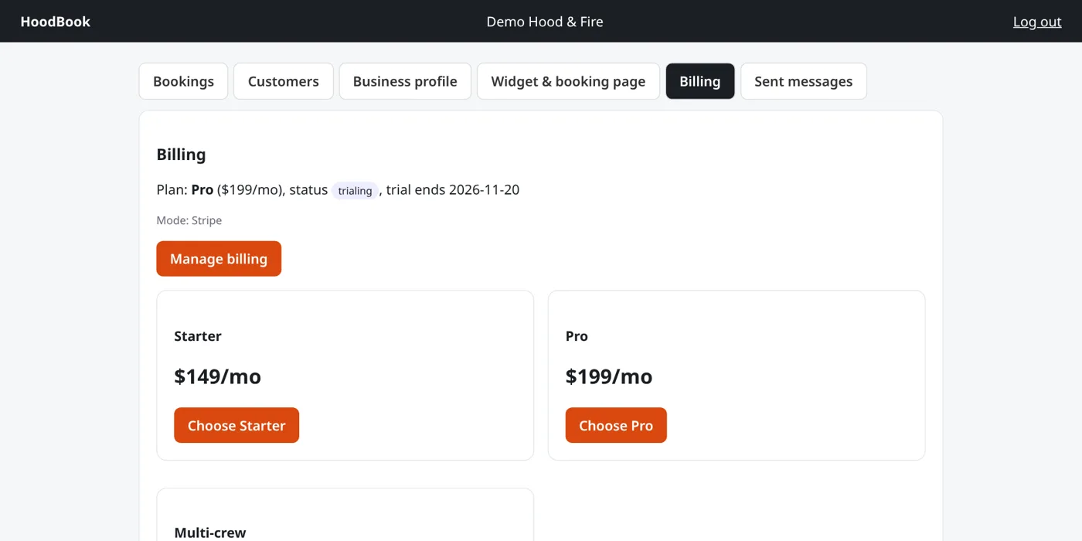Click the Mode: Stripe text
Image resolution: width=1082 pixels, height=541 pixels.
pos(189,220)
